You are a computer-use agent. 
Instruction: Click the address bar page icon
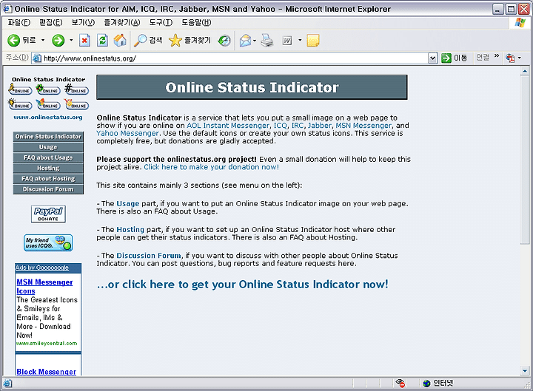(37, 58)
